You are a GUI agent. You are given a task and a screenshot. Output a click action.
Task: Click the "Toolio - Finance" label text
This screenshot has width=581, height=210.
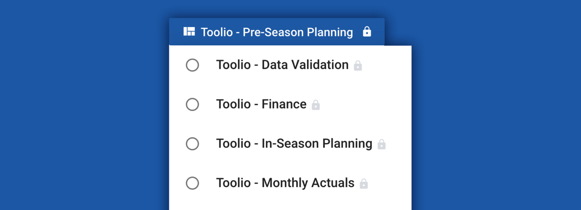tap(261, 104)
